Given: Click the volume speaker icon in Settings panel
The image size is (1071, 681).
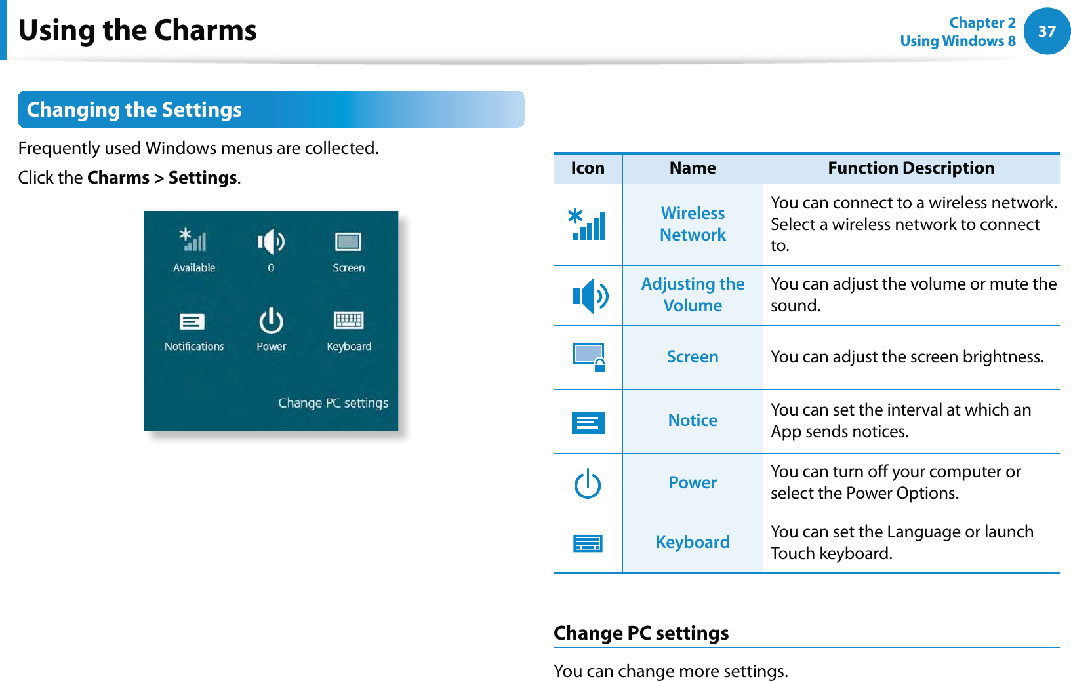Looking at the screenshot, I should coord(271,242).
